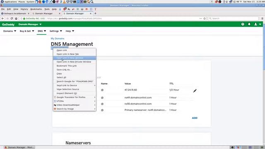Choose Open Link from the context menu
The image size is (265, 149).
pos(75,50)
